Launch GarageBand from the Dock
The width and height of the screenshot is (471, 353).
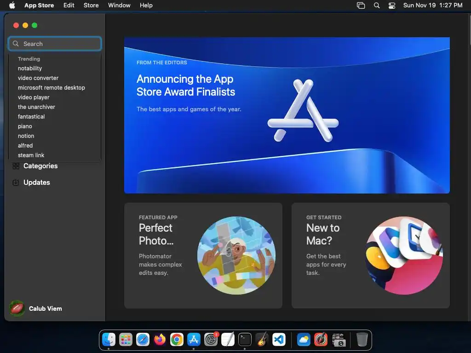(x=262, y=340)
